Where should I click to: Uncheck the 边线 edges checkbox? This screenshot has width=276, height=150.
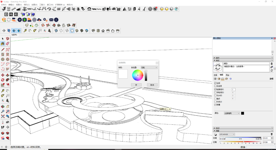click(215, 83)
